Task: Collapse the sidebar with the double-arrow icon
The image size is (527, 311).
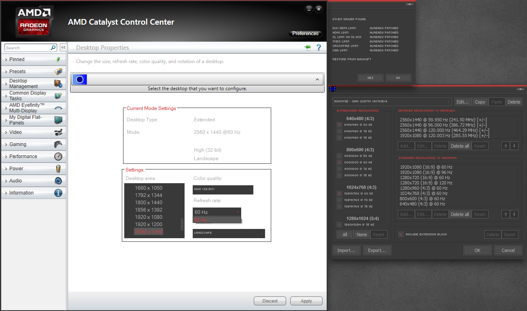Action: click(x=63, y=48)
